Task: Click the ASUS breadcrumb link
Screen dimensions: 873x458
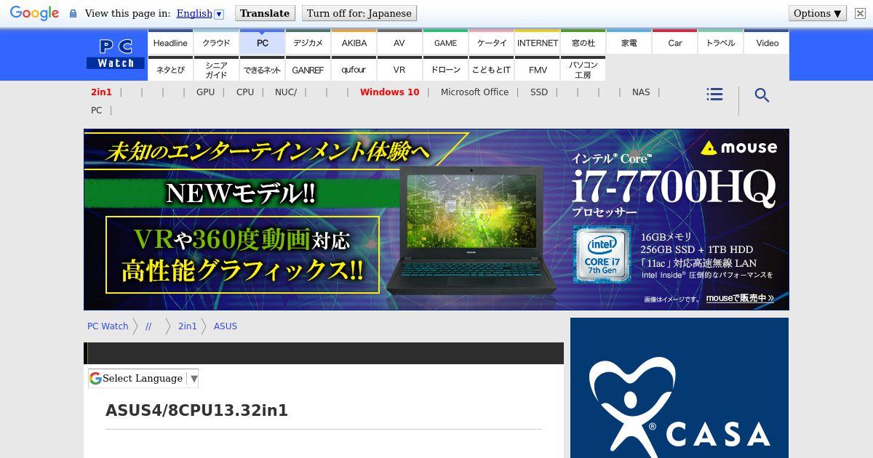Action: click(226, 326)
